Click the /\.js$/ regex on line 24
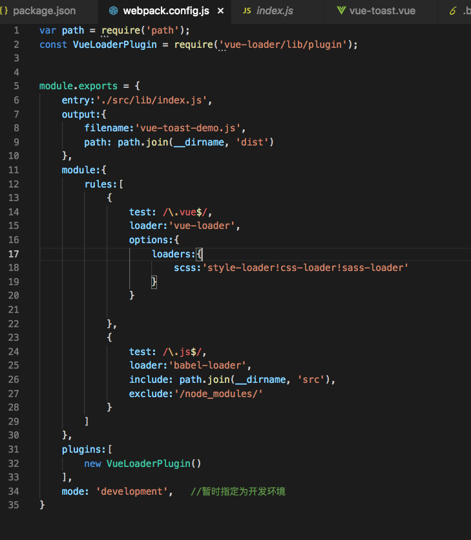Screen dimensions: 471x540 pos(182,352)
